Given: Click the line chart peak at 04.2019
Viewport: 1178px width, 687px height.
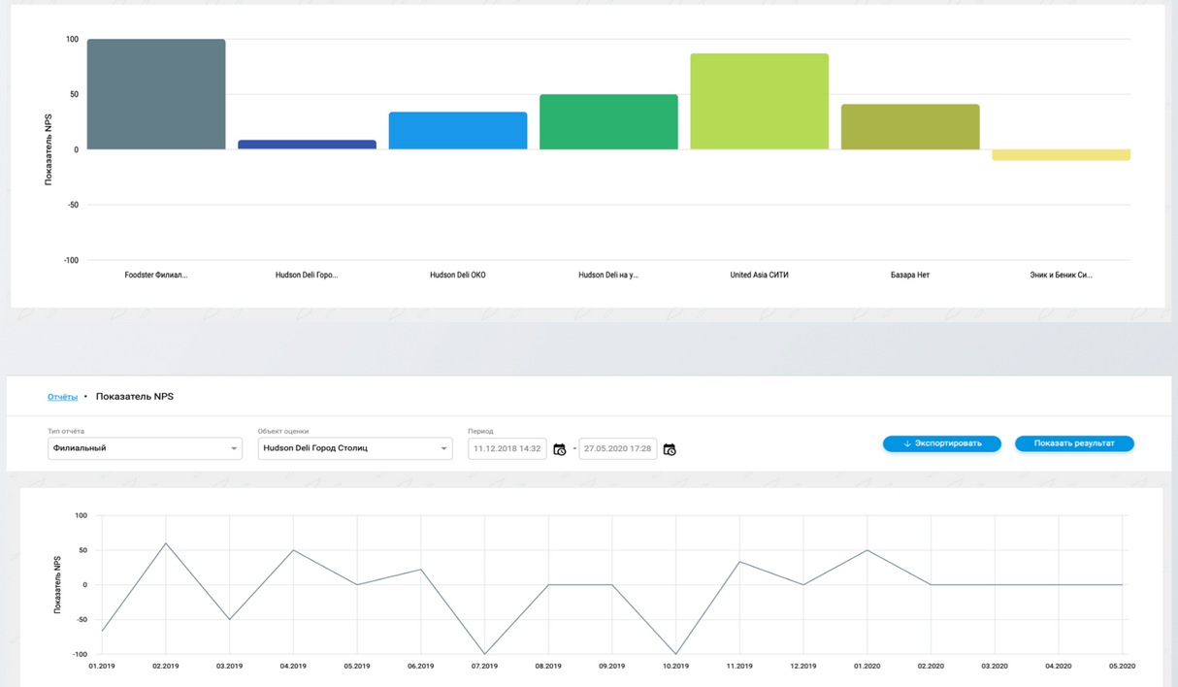Looking at the screenshot, I should pos(293,550).
